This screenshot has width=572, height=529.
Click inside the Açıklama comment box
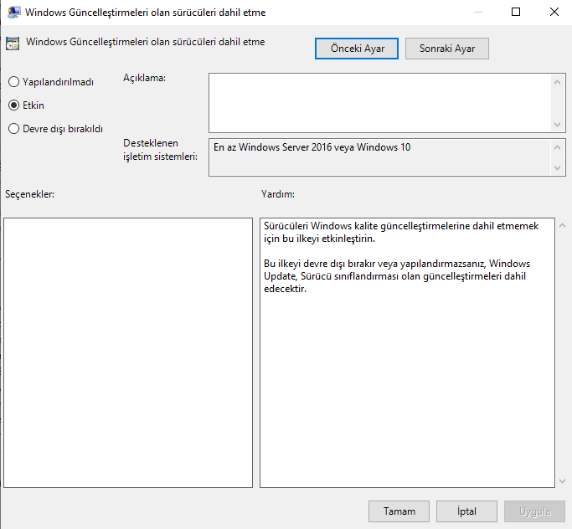(379, 103)
